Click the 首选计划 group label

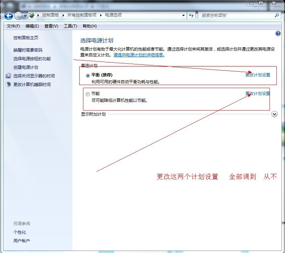[x=89, y=65]
